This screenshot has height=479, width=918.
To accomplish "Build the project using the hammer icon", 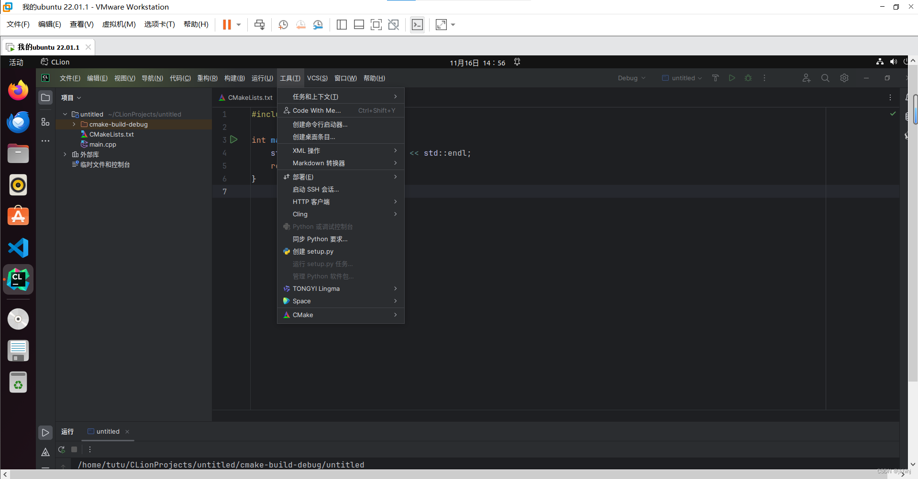I will click(715, 78).
